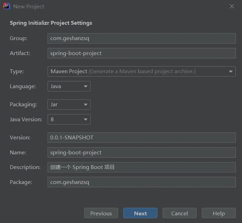Screen dimensions: 242x223
Task: Click the Type: label
Action: click(x=17, y=71)
